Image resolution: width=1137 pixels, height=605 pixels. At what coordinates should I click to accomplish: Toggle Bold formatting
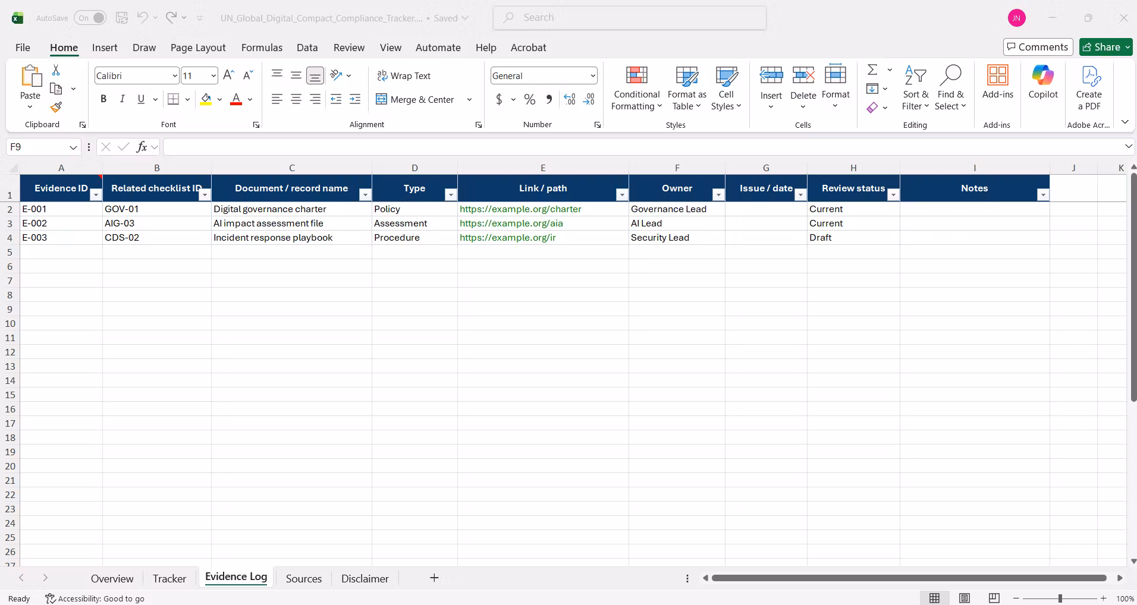pos(103,99)
